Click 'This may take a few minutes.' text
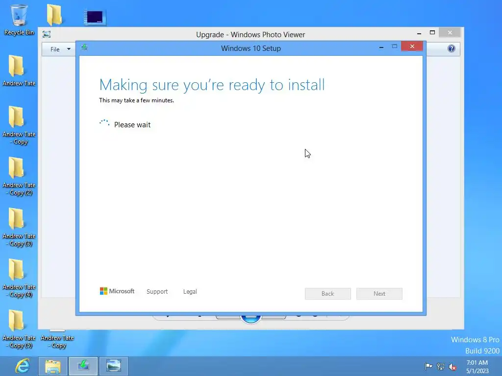Image resolution: width=502 pixels, height=376 pixels. 136,100
